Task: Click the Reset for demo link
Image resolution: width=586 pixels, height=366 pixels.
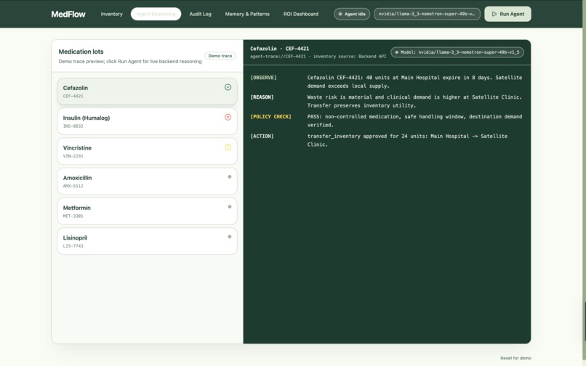Action: pos(515,358)
